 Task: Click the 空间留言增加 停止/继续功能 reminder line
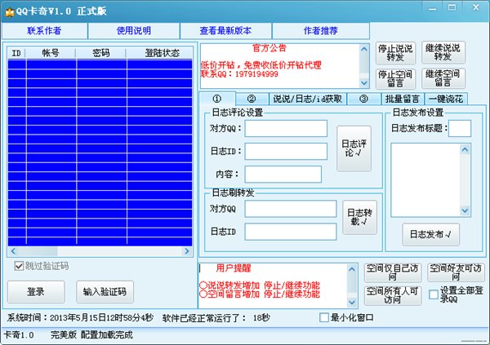pos(260,294)
